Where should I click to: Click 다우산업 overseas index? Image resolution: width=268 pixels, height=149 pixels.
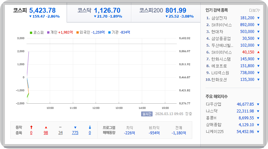tap(213, 104)
